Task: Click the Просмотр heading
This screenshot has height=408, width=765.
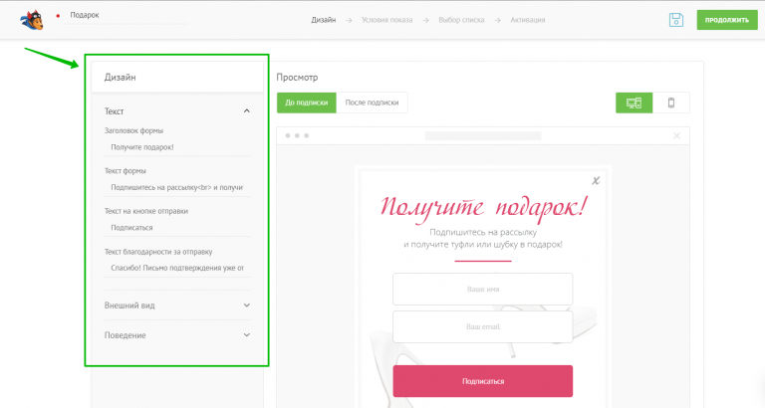Action: (297, 77)
